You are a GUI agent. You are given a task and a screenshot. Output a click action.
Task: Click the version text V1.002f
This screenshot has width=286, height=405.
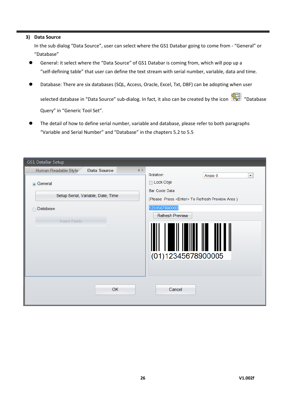pos(247,378)
